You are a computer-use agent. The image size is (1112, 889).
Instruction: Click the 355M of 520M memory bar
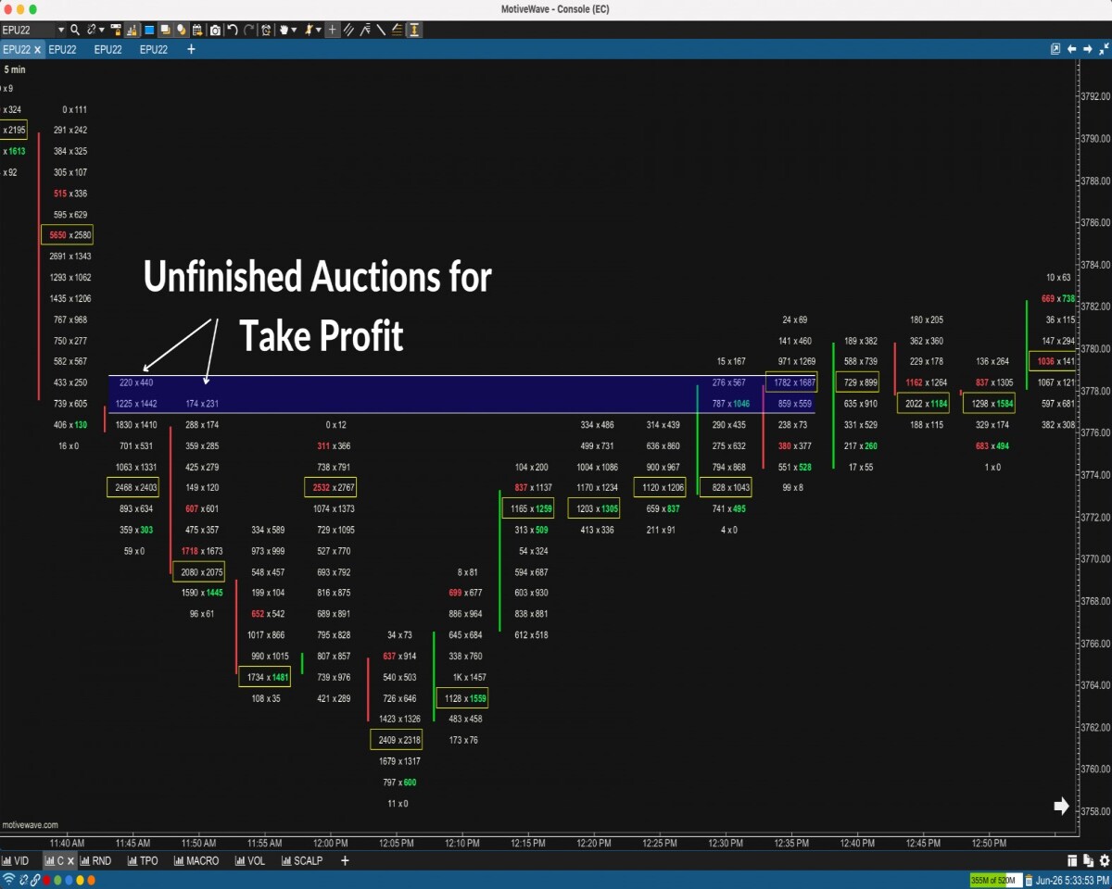click(996, 880)
